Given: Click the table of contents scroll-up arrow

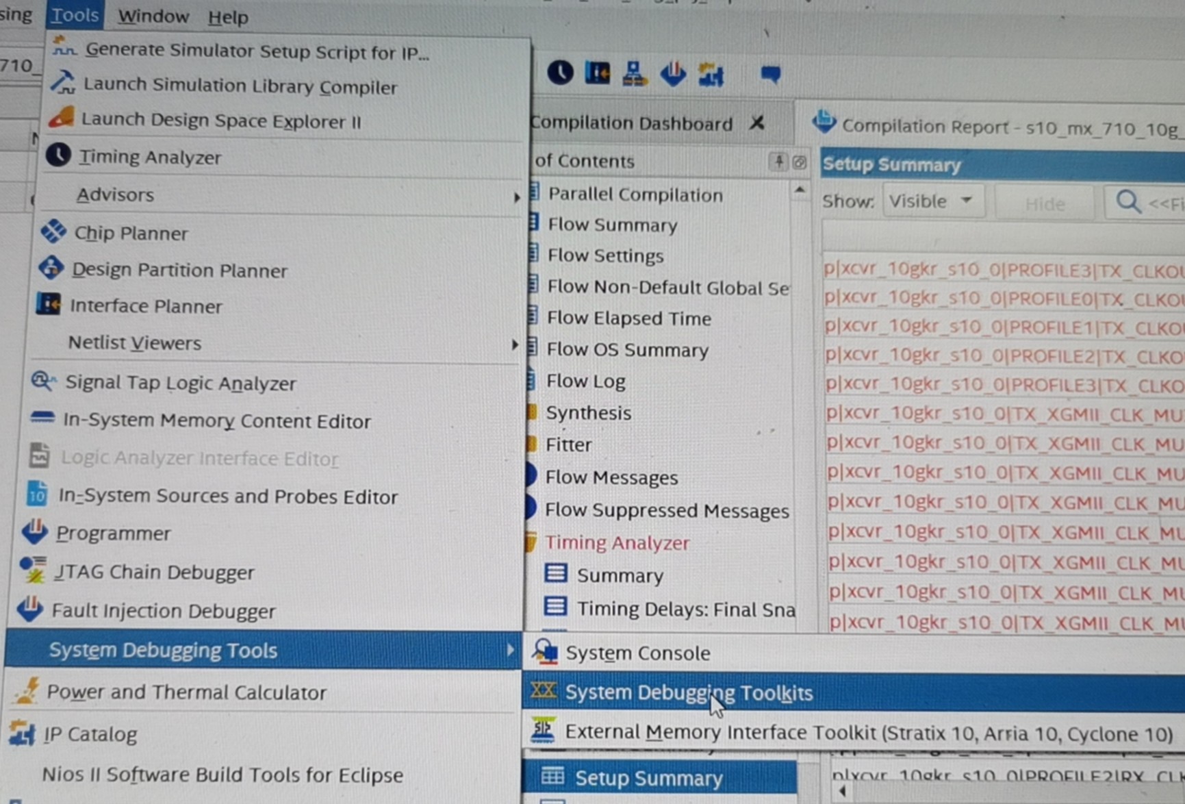Looking at the screenshot, I should 799,190.
